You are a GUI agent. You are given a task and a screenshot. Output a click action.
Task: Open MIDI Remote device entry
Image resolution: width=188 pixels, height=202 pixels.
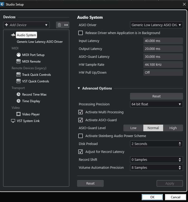(31, 62)
